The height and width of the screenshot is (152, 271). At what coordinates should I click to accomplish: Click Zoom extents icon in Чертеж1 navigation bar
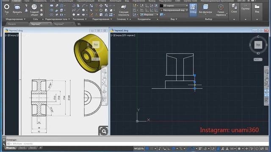tap(266, 84)
